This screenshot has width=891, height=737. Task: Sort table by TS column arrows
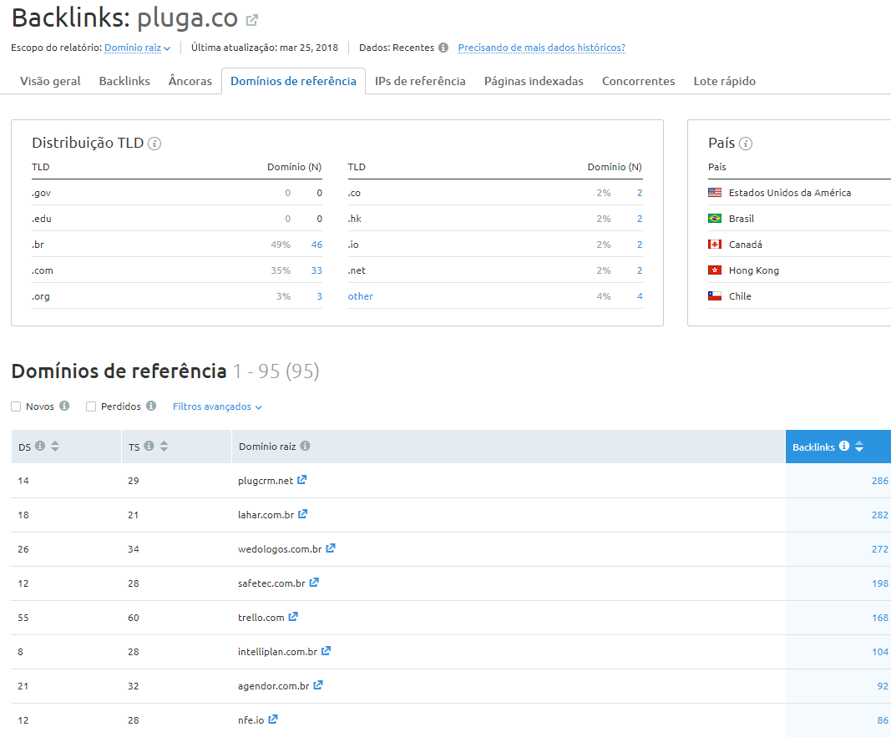(164, 447)
